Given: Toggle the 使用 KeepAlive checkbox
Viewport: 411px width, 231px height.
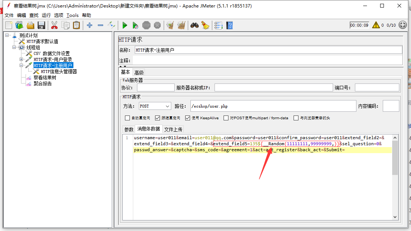Looking at the screenshot, I should [187, 118].
